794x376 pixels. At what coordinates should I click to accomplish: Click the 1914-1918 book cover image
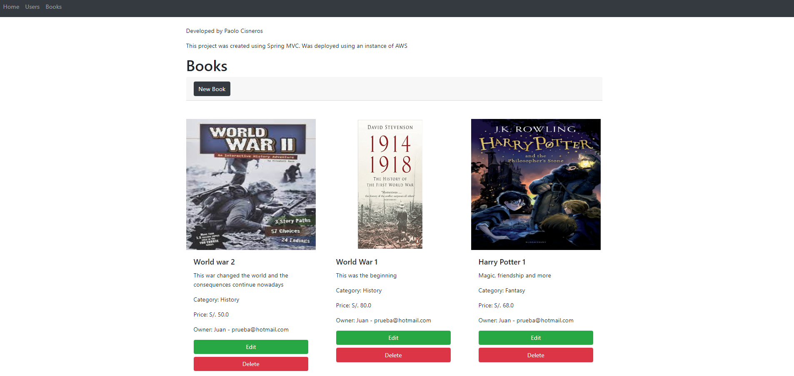point(390,184)
